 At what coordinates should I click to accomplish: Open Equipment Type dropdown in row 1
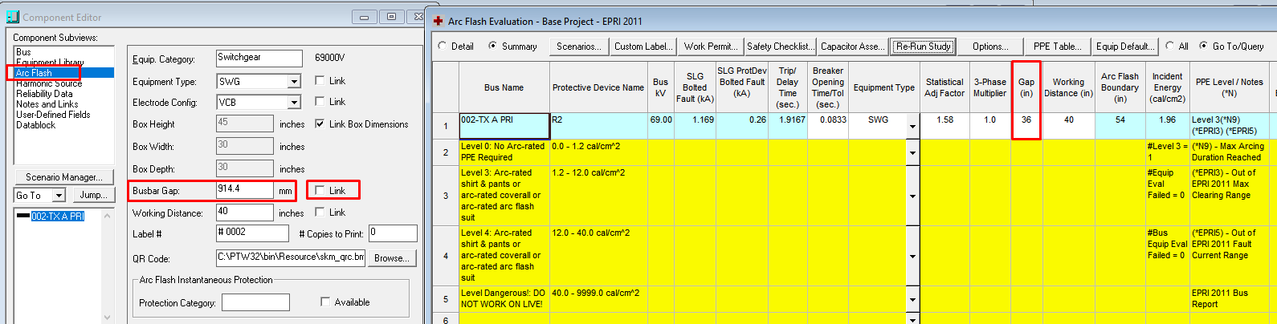[x=912, y=126]
